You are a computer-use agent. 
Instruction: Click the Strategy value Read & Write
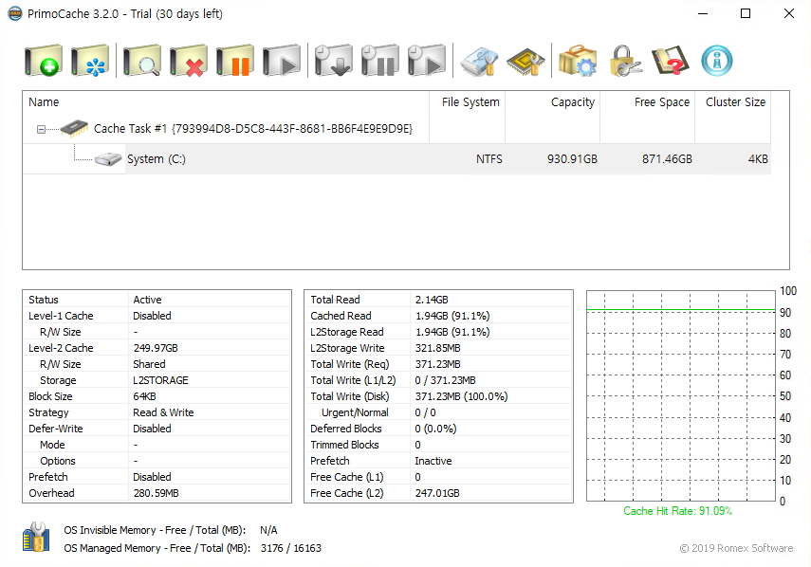[x=163, y=412]
